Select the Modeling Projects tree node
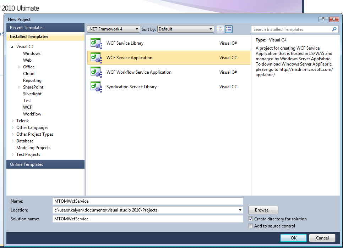The height and width of the screenshot is (248, 343). 33,148
